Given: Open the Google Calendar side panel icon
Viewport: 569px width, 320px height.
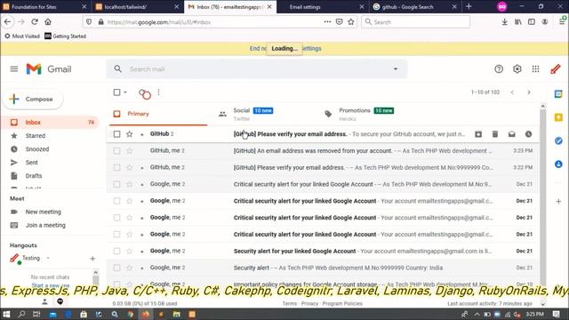Looking at the screenshot, I should click(558, 94).
